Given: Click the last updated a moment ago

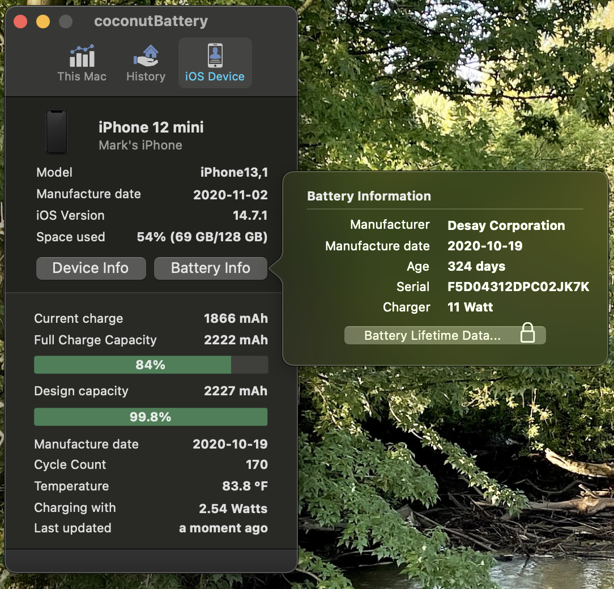Looking at the screenshot, I should (x=224, y=528).
